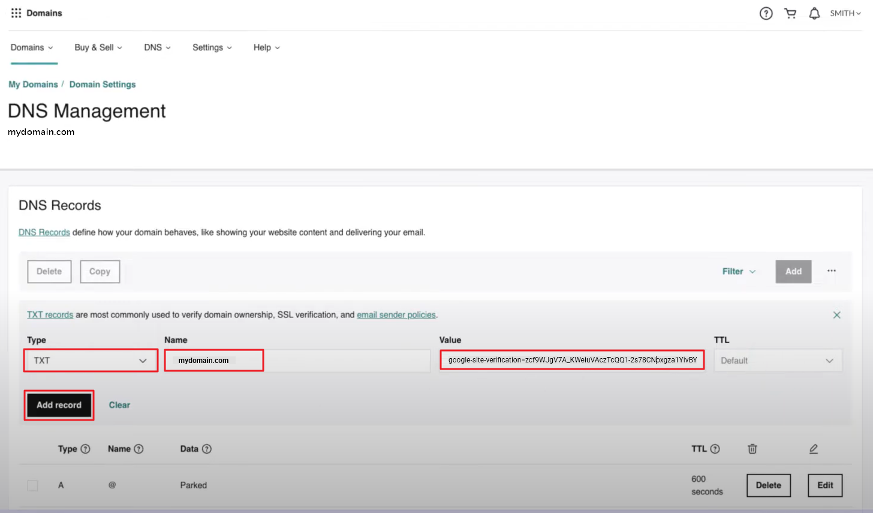Viewport: 873px width, 513px height.
Task: Open the email sender policies link
Action: pyautogui.click(x=396, y=314)
